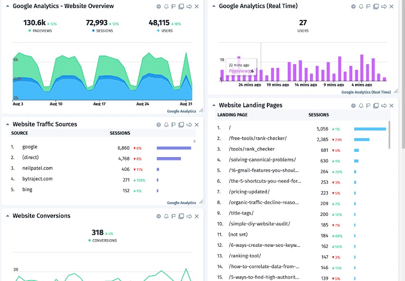The width and height of the screenshot is (405, 281).
Task: Collapse the Google Analytics Website Overview widget
Action: coord(8,7)
